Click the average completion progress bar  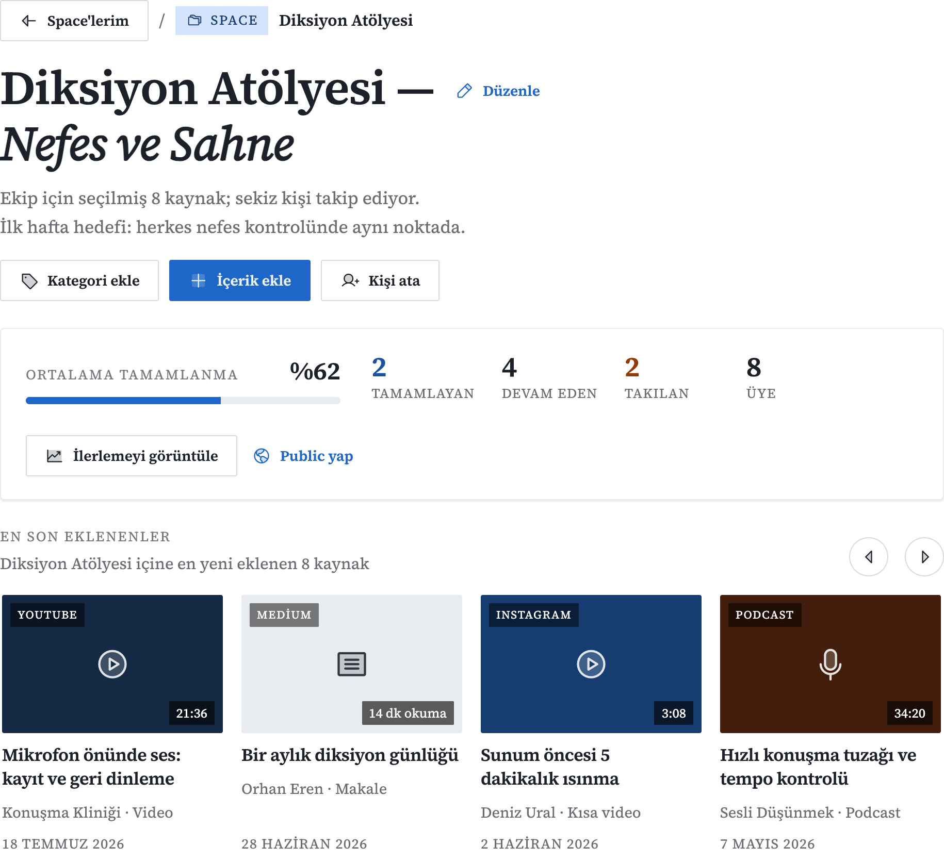pyautogui.click(x=183, y=401)
